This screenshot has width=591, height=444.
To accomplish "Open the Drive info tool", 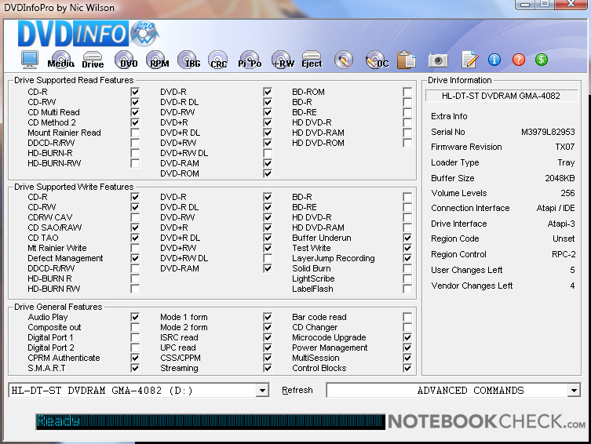I will pos(93,60).
